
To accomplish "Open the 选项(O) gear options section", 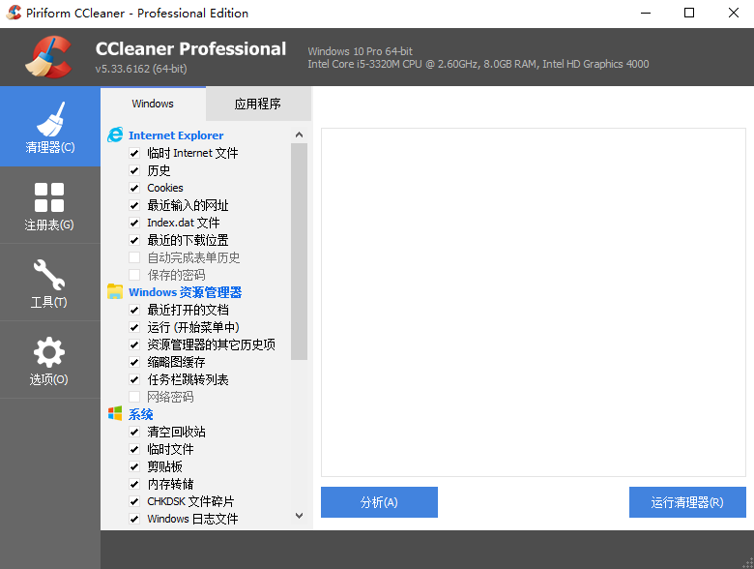I will (x=50, y=361).
